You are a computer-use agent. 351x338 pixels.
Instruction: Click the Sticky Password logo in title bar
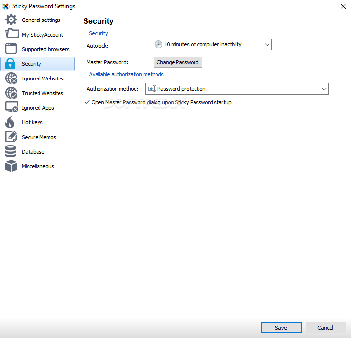tap(6, 6)
